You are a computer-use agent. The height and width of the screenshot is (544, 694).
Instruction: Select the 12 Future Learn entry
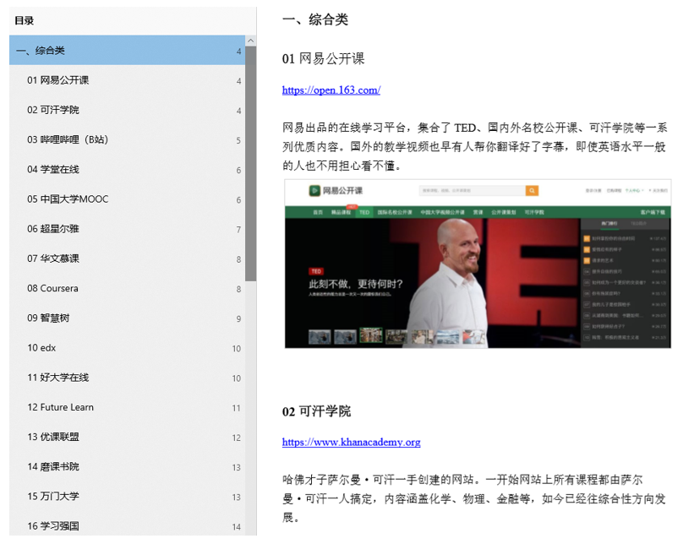pyautogui.click(x=127, y=407)
